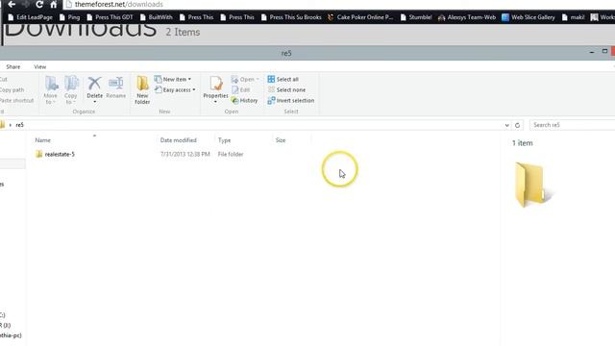The width and height of the screenshot is (615, 346).
Task: Open the Press This GDT bookmark
Action: click(110, 17)
